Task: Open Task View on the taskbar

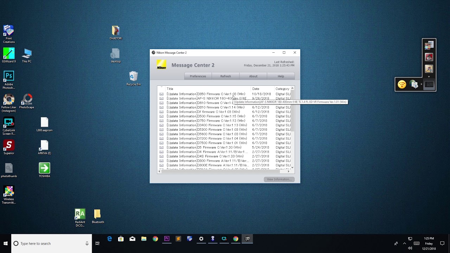Action: [x=97, y=244]
